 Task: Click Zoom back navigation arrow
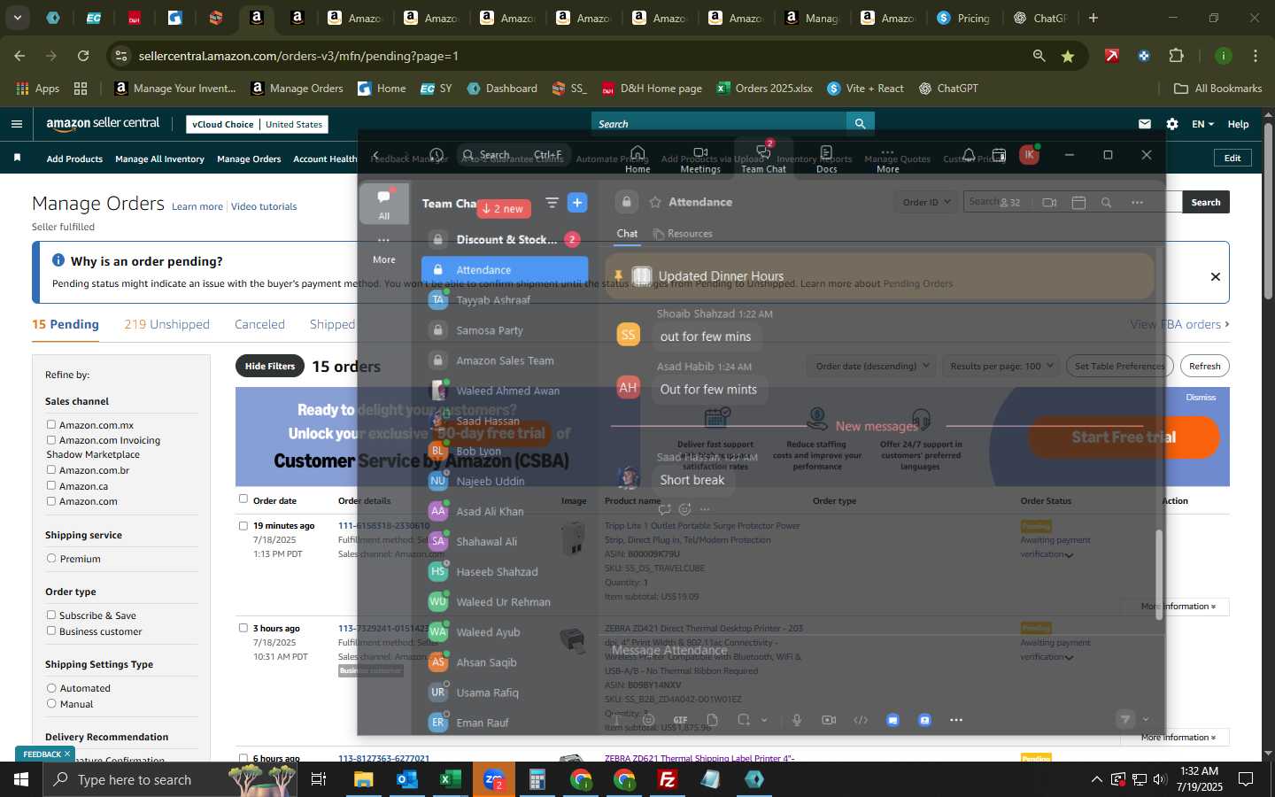tap(375, 155)
